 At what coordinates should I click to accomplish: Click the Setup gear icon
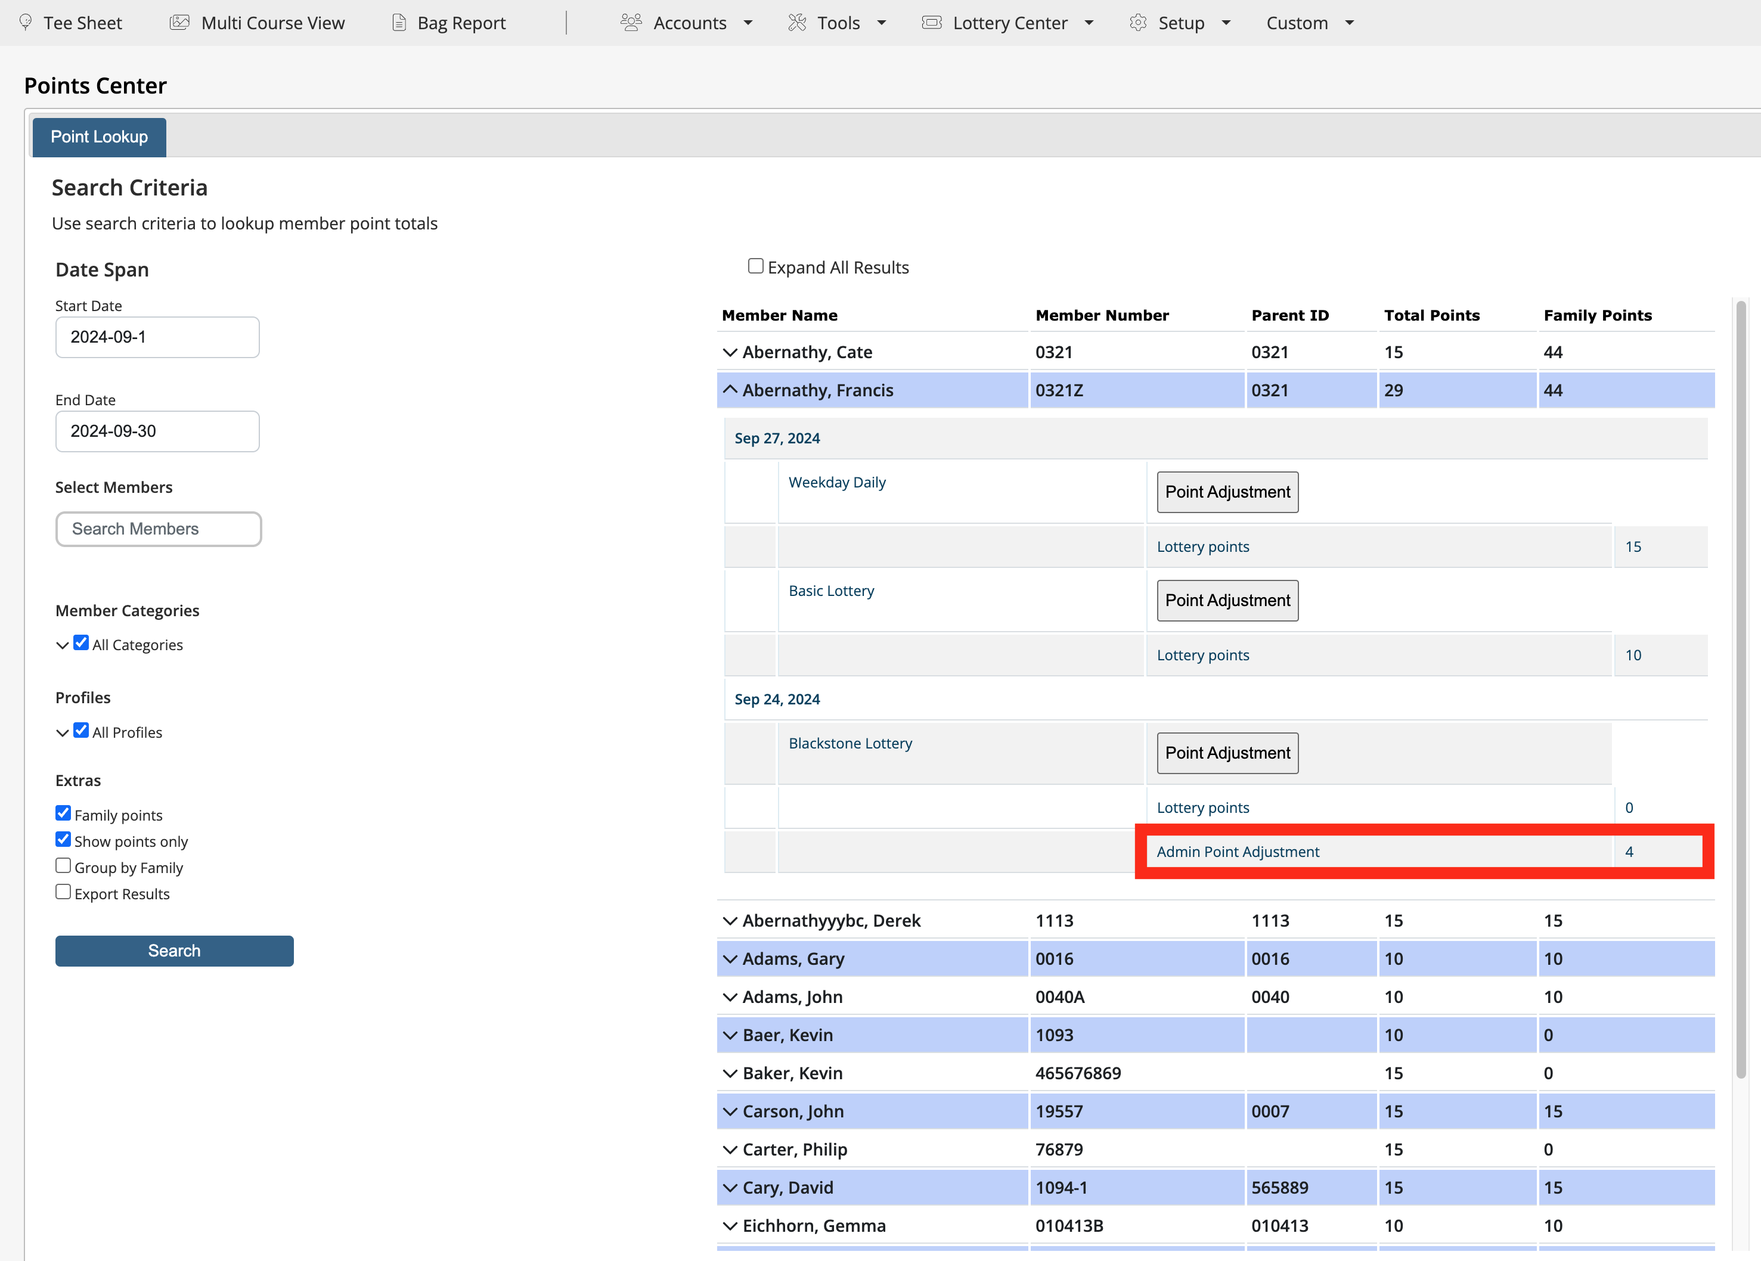tap(1138, 23)
